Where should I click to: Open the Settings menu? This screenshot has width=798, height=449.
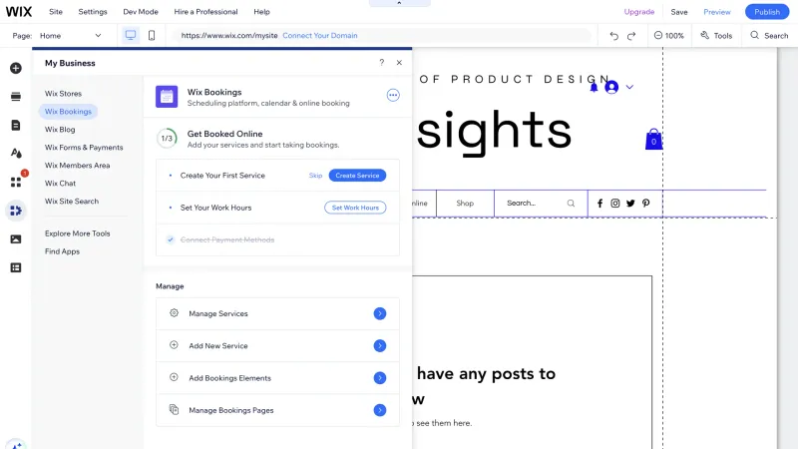(93, 12)
